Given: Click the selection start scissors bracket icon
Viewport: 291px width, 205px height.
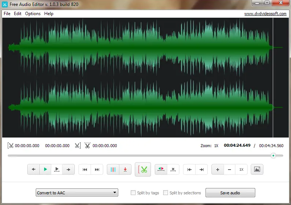Looking at the screenshot, I should click(10, 146).
